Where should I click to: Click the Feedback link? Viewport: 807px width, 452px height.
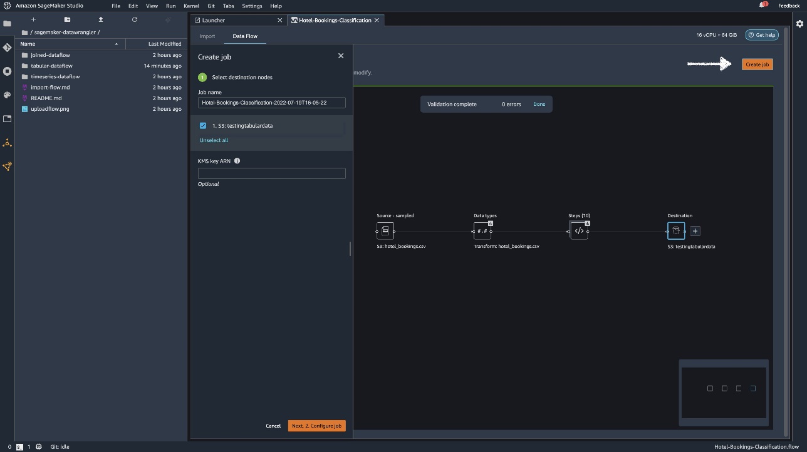pyautogui.click(x=789, y=6)
